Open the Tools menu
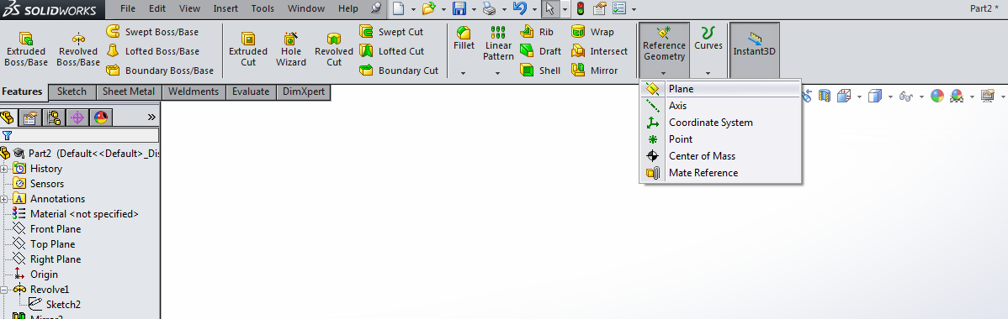Image resolution: width=1008 pixels, height=319 pixels. [263, 9]
